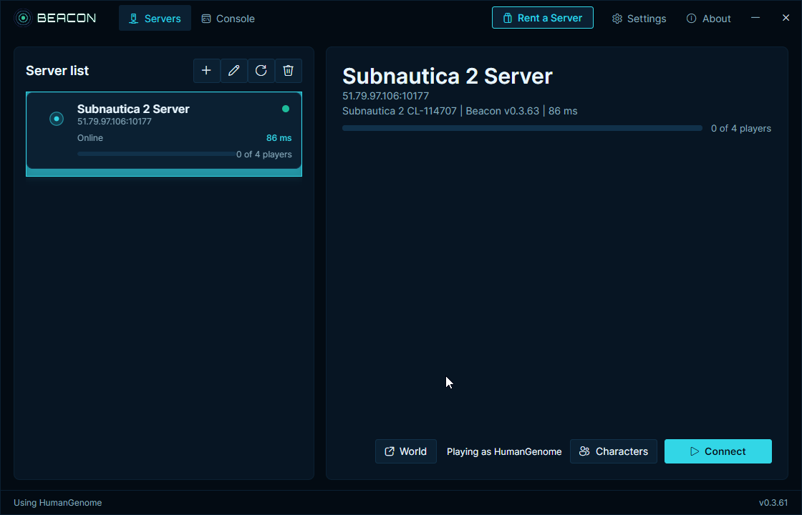The width and height of the screenshot is (802, 515).
Task: Click the 0 of 4 players text in details panel
Action: tap(741, 129)
